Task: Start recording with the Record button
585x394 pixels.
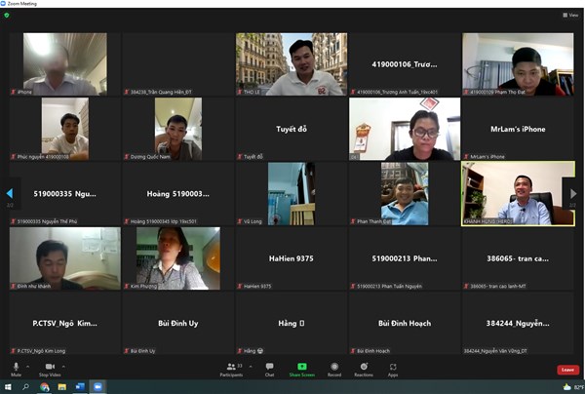Action: coord(334,368)
